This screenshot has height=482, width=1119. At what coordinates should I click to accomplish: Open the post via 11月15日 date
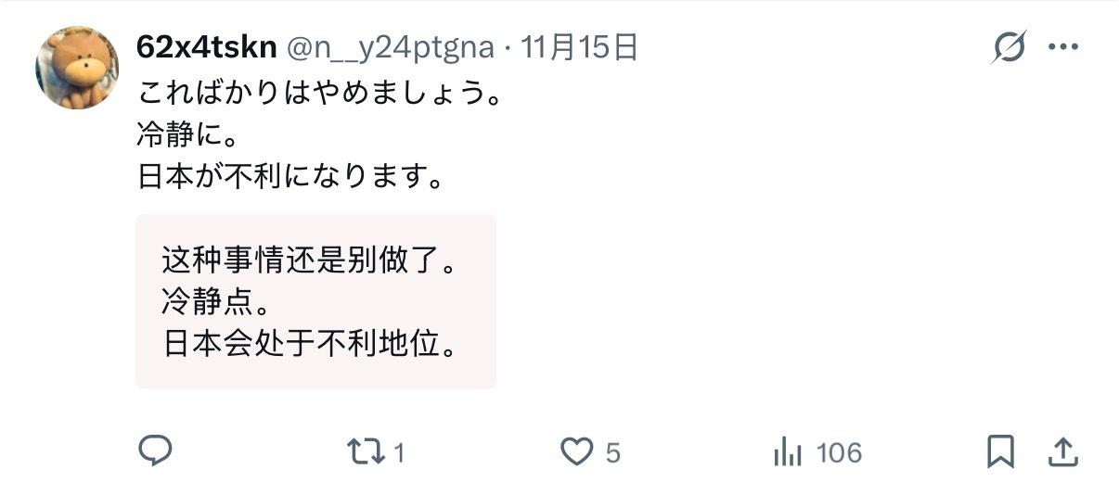tap(580, 46)
